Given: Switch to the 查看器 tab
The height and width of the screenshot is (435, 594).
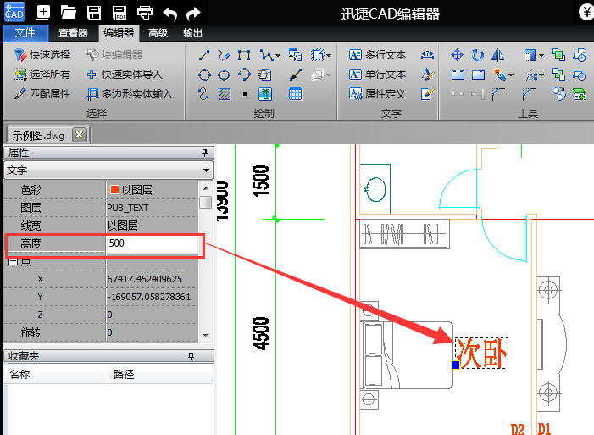Looking at the screenshot, I should click(x=73, y=33).
